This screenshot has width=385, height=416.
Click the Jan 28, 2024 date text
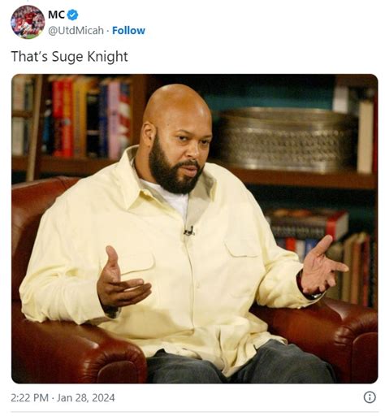click(85, 397)
